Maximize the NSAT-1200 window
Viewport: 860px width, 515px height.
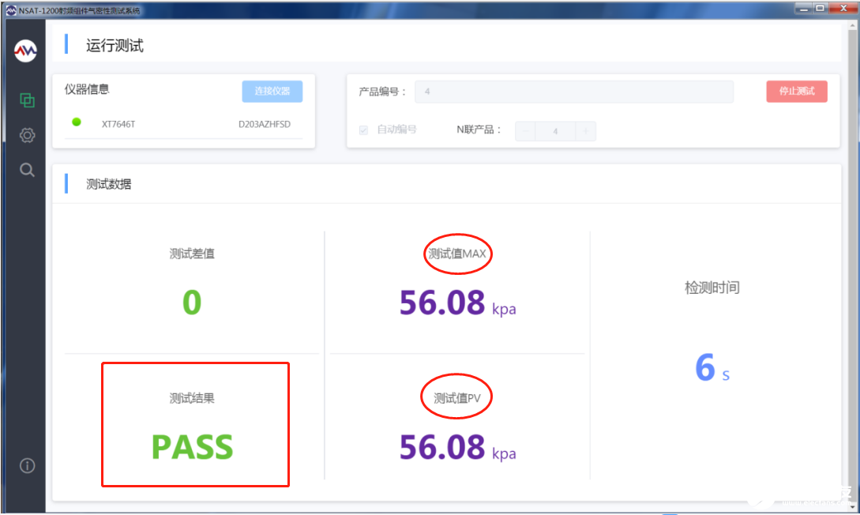pos(818,9)
